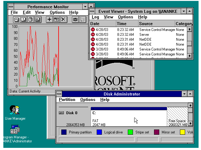Click the Program Manager minimized icon
201x150 pixels.
(15, 129)
